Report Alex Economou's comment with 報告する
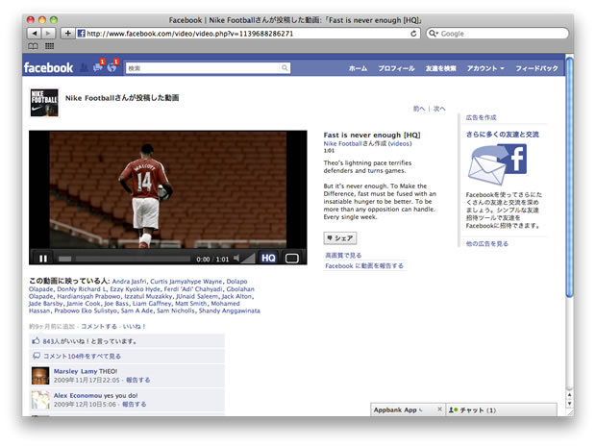This screenshot has width=596, height=447. tap(135, 404)
